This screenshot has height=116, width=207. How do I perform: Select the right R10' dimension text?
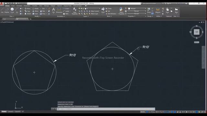pyautogui.click(x=146, y=47)
